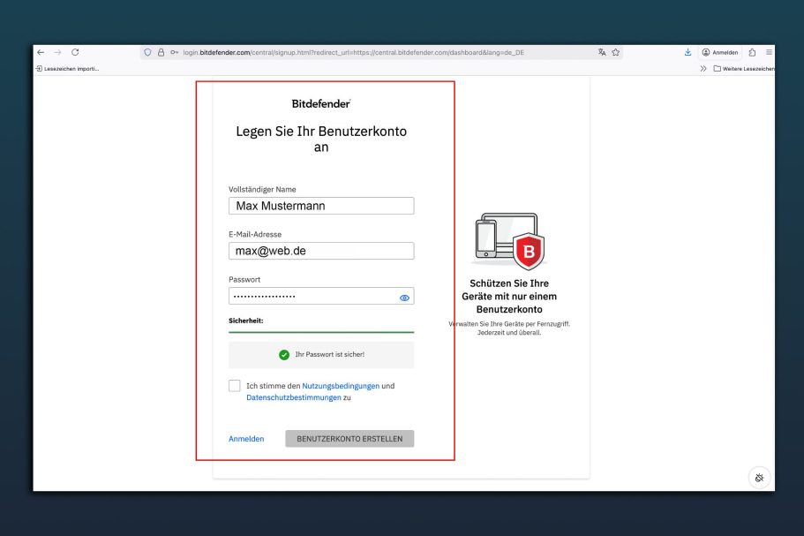This screenshot has height=536, width=804.
Task: Show site security via the padlock icon
Action: [161, 52]
